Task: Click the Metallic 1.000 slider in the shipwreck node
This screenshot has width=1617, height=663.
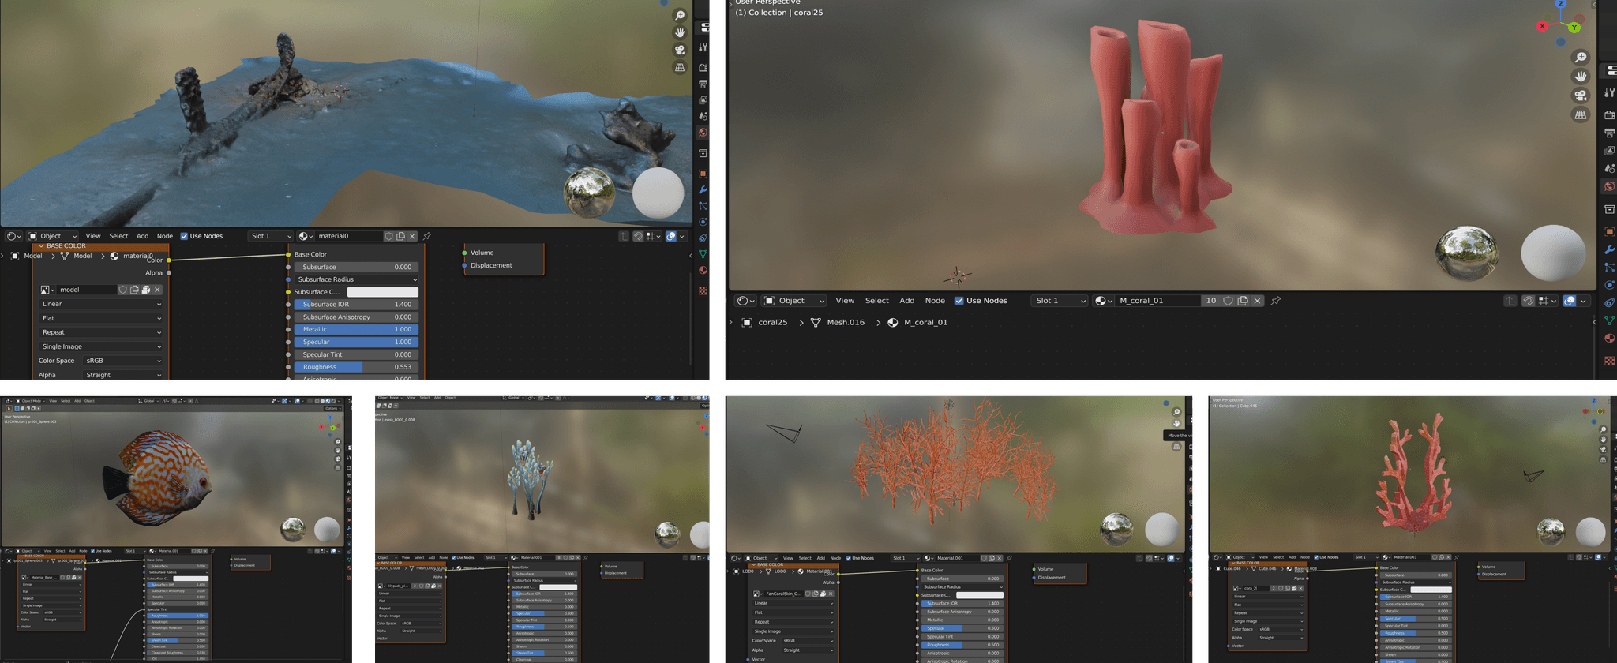Action: 356,329
